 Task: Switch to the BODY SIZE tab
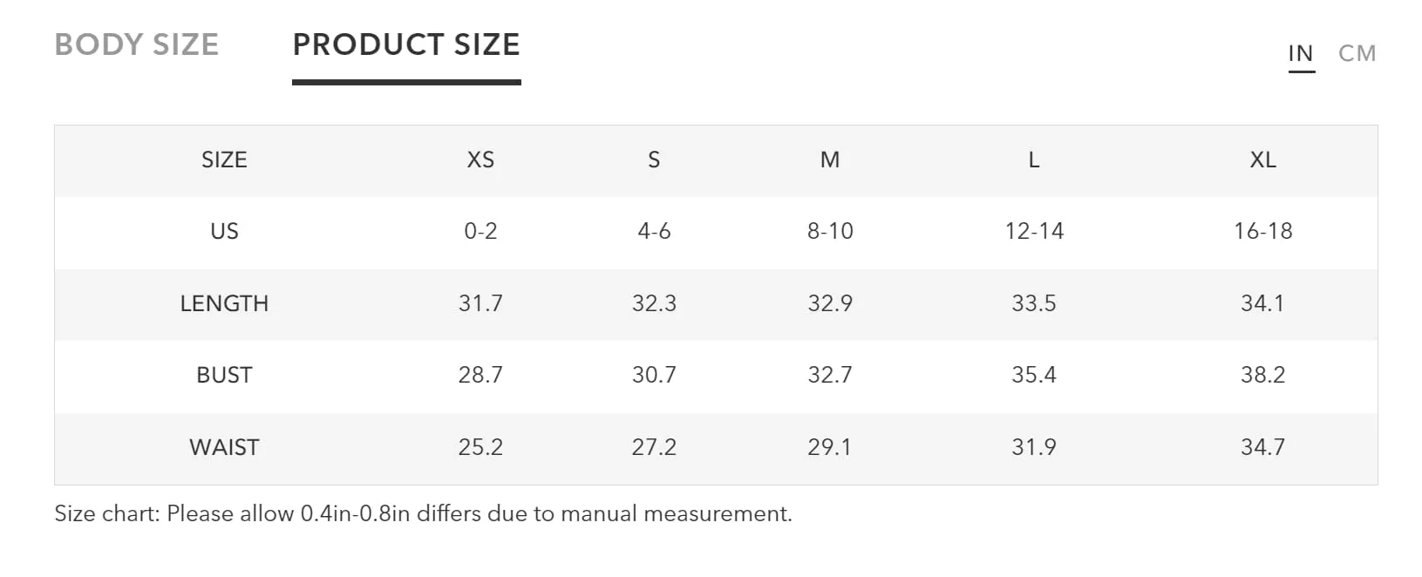[x=137, y=44]
